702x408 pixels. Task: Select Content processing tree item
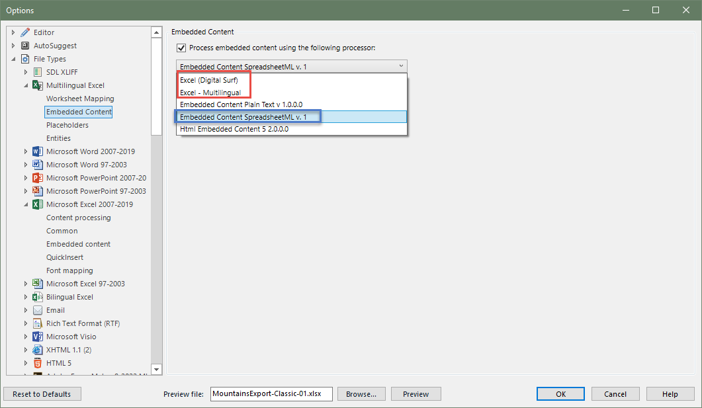click(78, 218)
